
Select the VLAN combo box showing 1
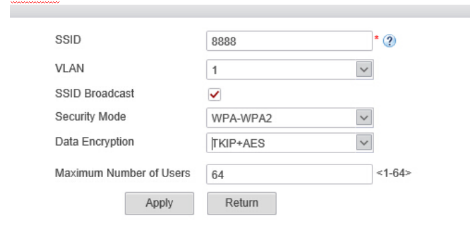pos(290,70)
